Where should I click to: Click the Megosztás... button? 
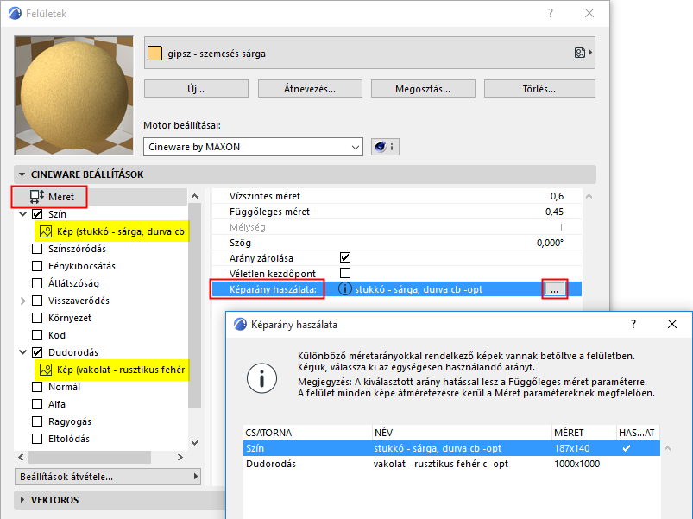tap(423, 89)
